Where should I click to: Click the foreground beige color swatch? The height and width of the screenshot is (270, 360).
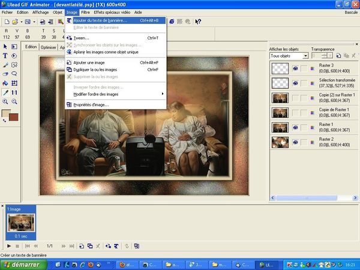pos(6,113)
